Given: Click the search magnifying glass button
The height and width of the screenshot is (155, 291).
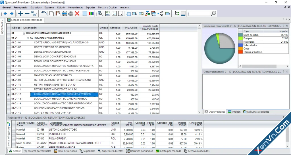Looking at the screenshot, I should pyautogui.click(x=214, y=13).
